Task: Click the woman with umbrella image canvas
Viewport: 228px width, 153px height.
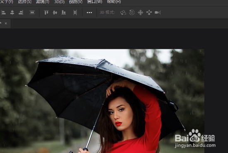Action: tap(102, 101)
